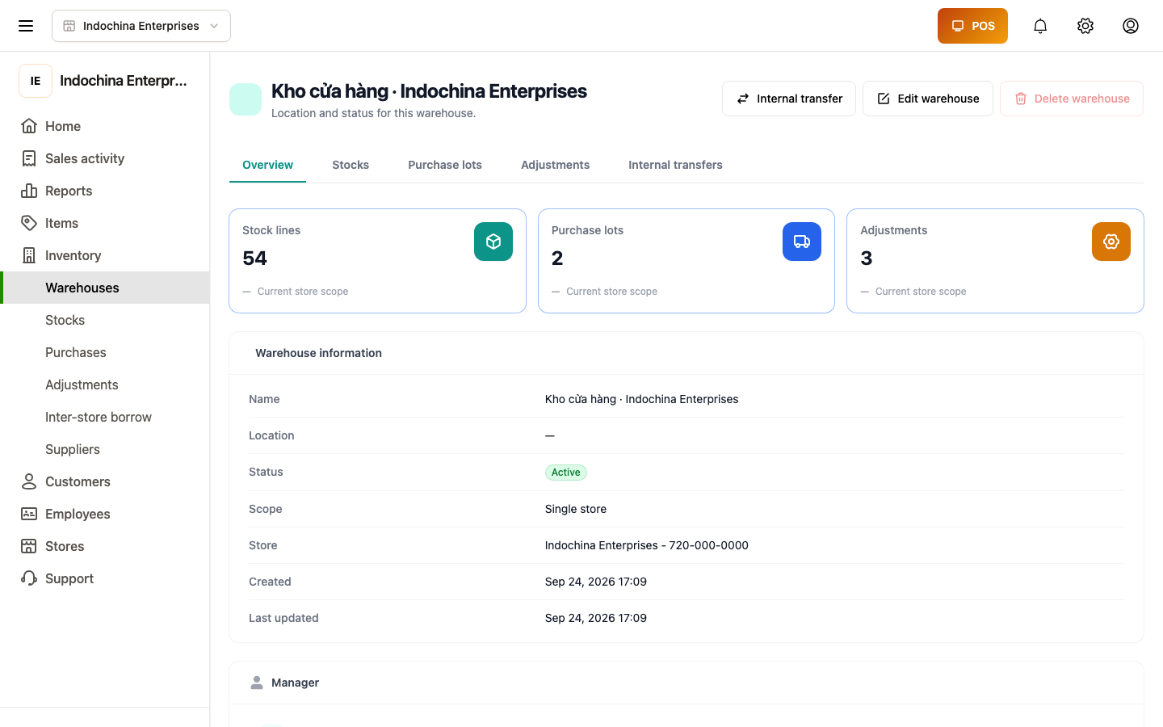
Task: Click the Sales activity receipt icon
Action: click(29, 158)
